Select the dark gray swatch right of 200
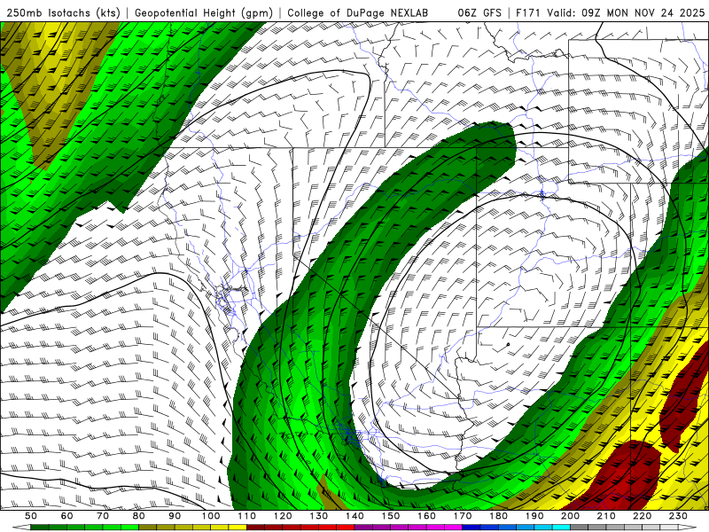 pyautogui.click(x=580, y=528)
